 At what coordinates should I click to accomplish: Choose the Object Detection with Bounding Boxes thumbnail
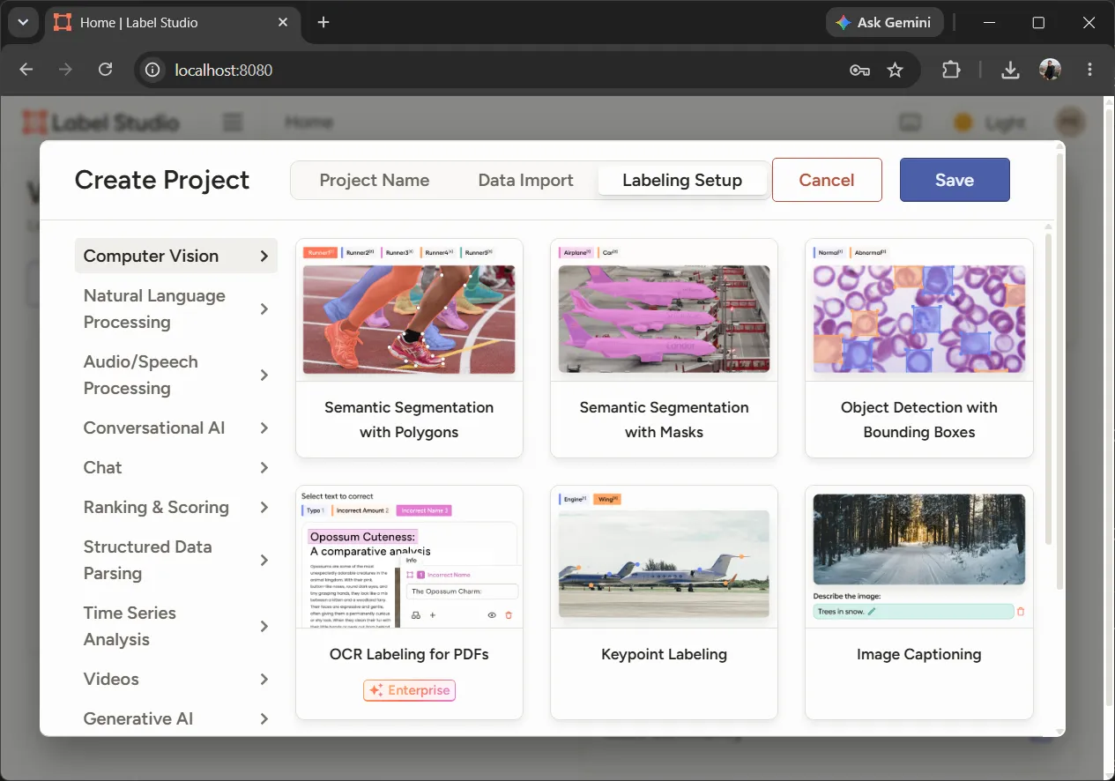point(919,310)
